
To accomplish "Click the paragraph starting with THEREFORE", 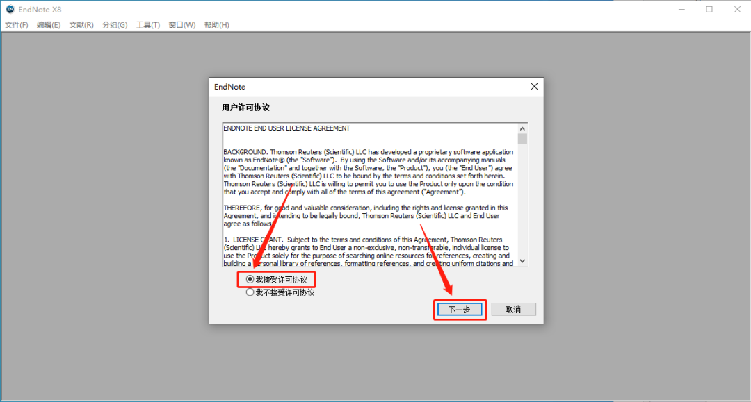I will (x=367, y=215).
